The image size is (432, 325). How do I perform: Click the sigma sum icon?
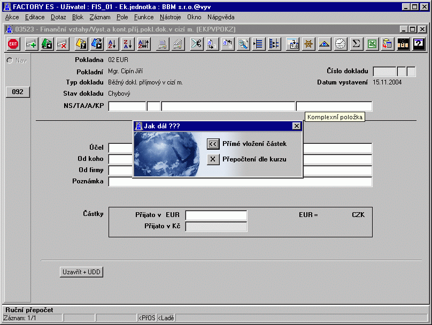point(356,44)
